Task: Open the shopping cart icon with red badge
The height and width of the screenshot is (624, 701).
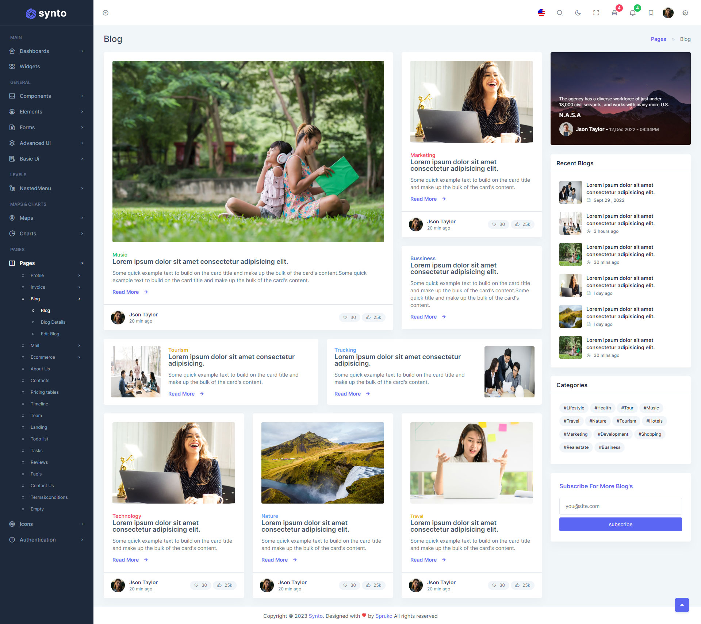Action: coord(614,13)
